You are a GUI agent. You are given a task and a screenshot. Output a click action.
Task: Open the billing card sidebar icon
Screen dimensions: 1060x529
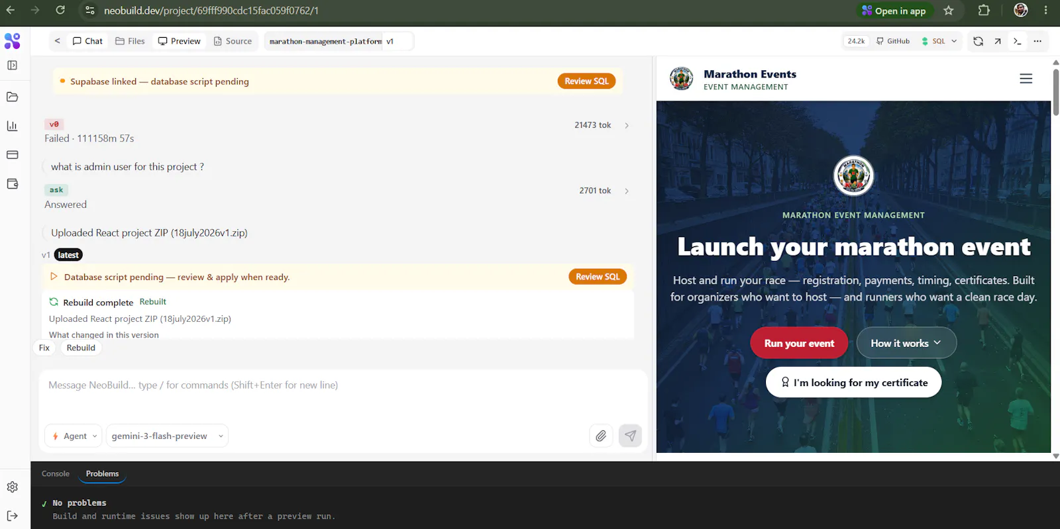pyautogui.click(x=12, y=155)
